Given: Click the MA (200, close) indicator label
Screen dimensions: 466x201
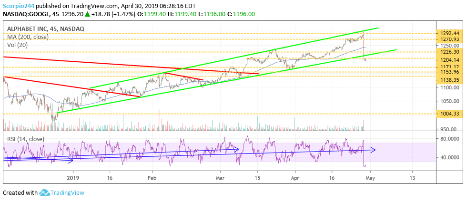Looking at the screenshot, I should (x=28, y=38).
